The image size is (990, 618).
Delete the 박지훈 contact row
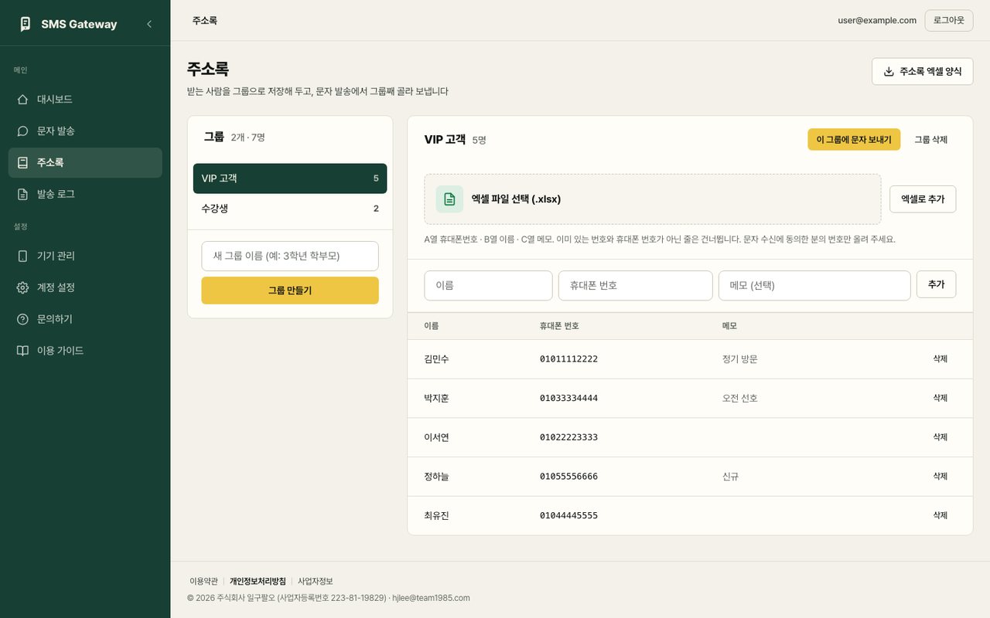coord(940,399)
